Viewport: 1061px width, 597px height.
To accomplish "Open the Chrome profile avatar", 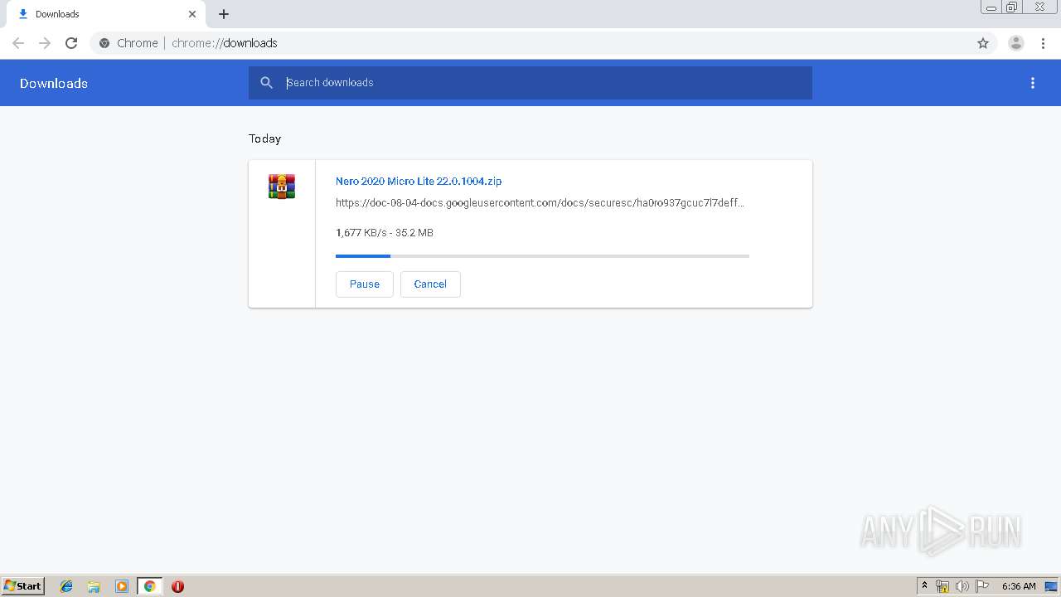I will tap(1016, 43).
